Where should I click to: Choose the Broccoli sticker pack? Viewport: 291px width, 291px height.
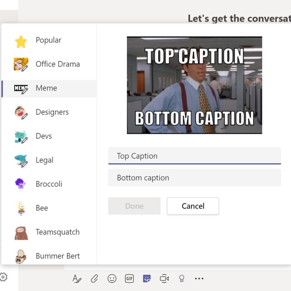point(49,184)
